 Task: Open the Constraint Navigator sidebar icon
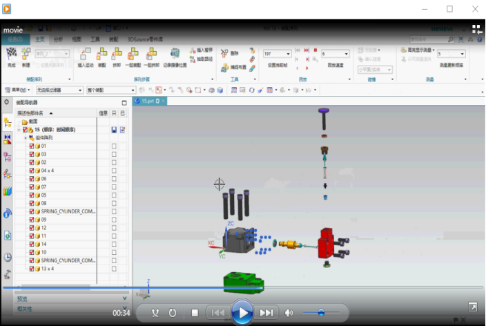[8, 140]
